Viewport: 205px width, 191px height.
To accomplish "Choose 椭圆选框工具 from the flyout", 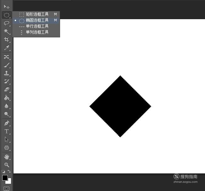I will (x=36, y=20).
